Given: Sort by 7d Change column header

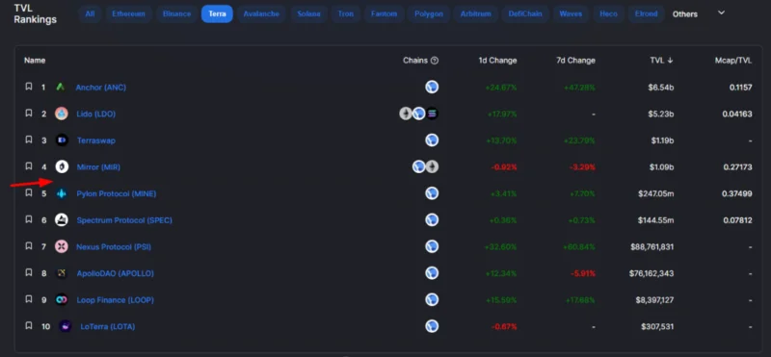Looking at the screenshot, I should click(x=575, y=61).
